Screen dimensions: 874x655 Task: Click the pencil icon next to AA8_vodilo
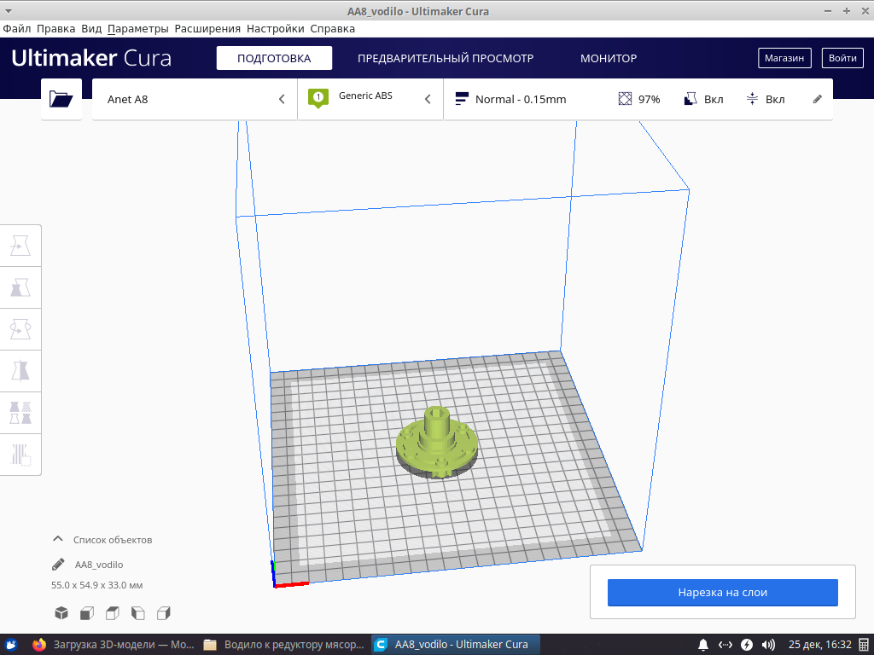(x=58, y=565)
